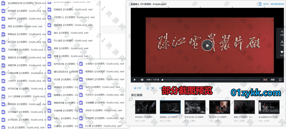The image size is (286, 129).
Task: Click the video icon next to 关汉卿
Action: pyautogui.click(x=50, y=80)
